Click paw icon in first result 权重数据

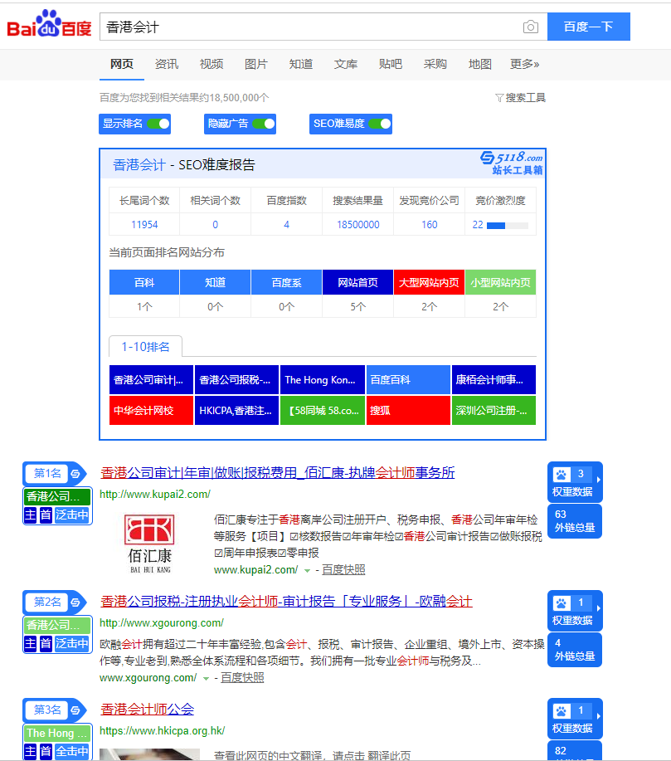point(562,474)
